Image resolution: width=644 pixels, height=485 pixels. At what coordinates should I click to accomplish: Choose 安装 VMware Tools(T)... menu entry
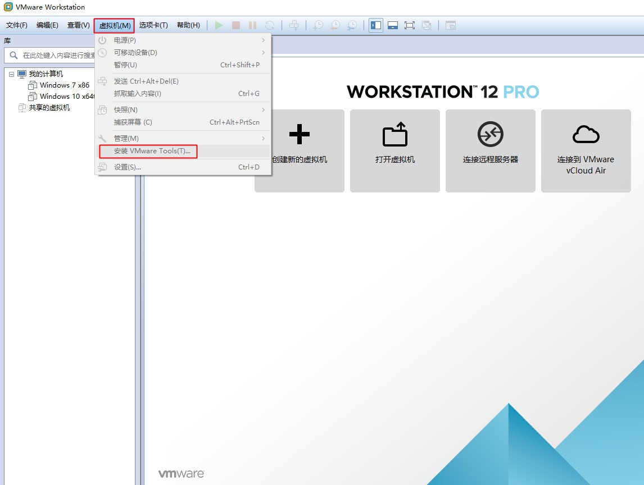(183, 150)
